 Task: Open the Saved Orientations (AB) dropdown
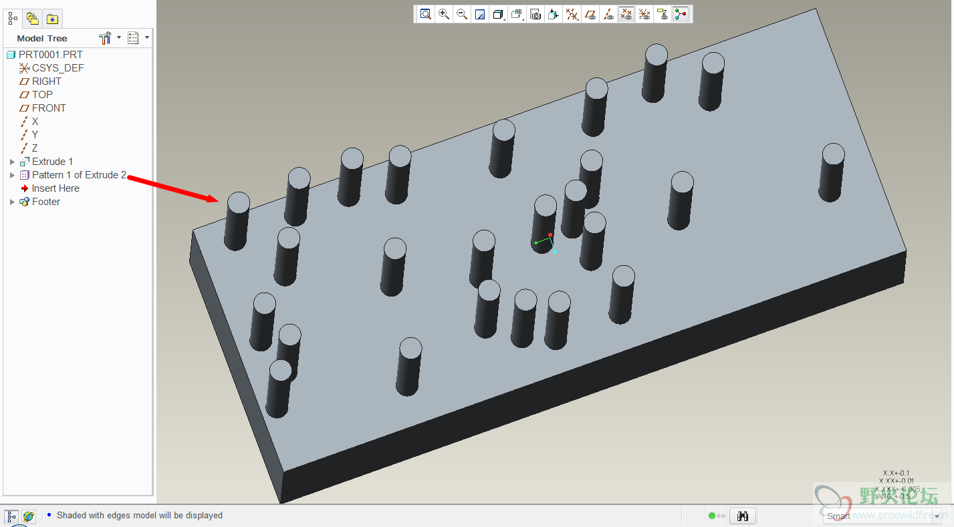pyautogui.click(x=517, y=14)
